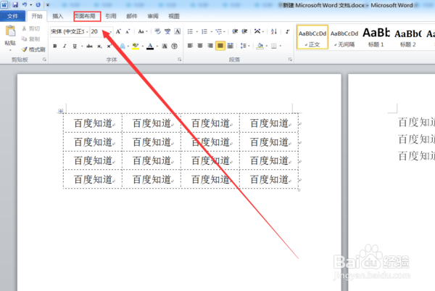The height and width of the screenshot is (291, 435).
Task: Open the font color dropdown arrow
Action: coord(157,46)
